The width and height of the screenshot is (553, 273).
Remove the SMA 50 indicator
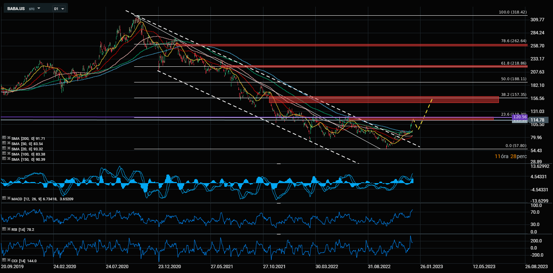pyautogui.click(x=8, y=144)
